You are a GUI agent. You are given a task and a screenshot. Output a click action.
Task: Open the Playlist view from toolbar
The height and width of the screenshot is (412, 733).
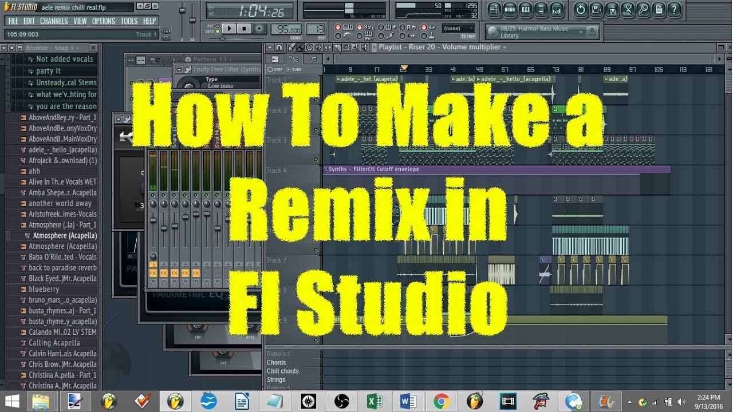(494, 10)
